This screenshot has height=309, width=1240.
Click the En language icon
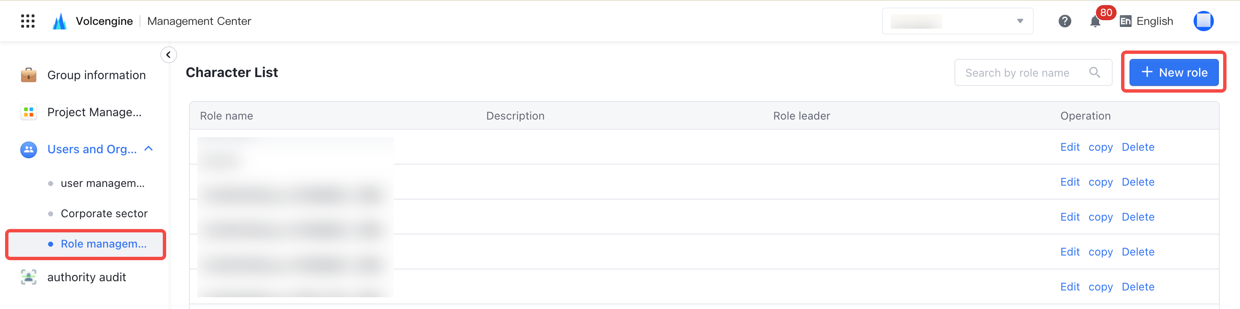click(x=1125, y=21)
